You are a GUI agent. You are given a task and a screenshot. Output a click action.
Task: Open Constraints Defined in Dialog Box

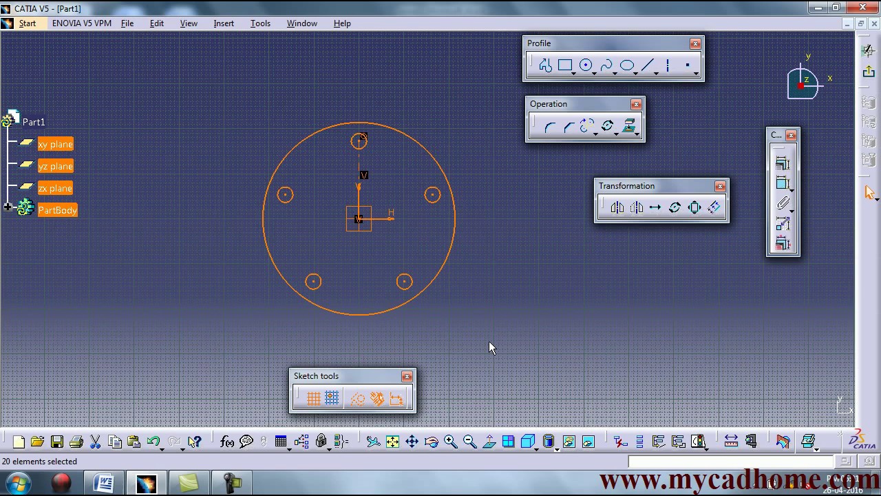point(783,163)
